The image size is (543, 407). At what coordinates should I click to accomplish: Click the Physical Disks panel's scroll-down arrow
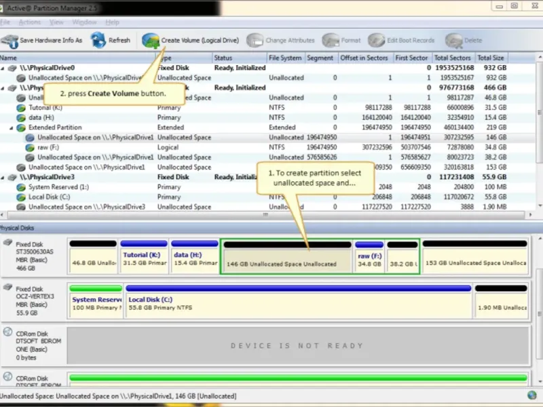[x=540, y=381]
